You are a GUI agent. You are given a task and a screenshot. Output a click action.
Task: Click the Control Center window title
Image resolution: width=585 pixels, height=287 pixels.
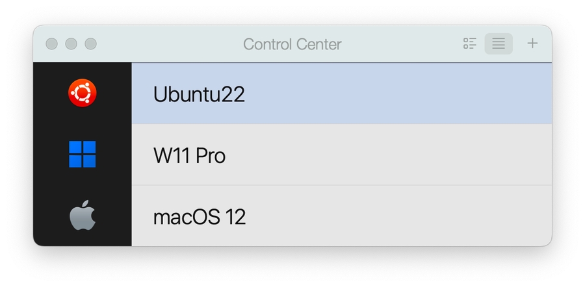click(x=292, y=44)
